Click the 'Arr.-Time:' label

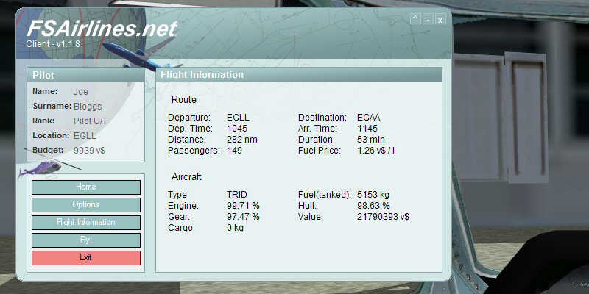318,129
